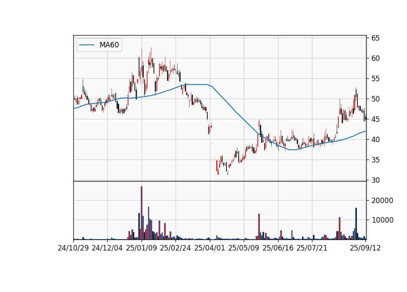Click the 20000 volume axis label

(x=382, y=201)
